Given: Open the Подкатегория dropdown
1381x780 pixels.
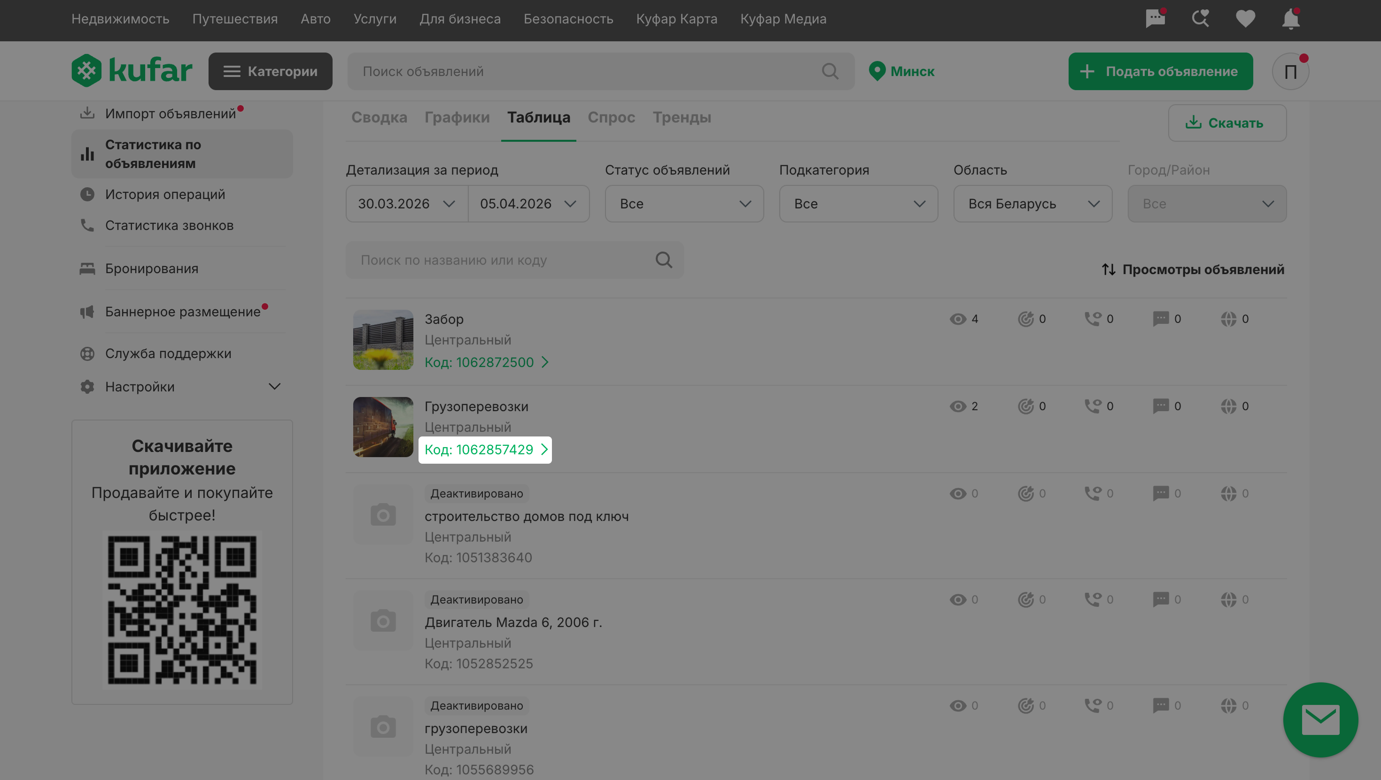Looking at the screenshot, I should (858, 204).
